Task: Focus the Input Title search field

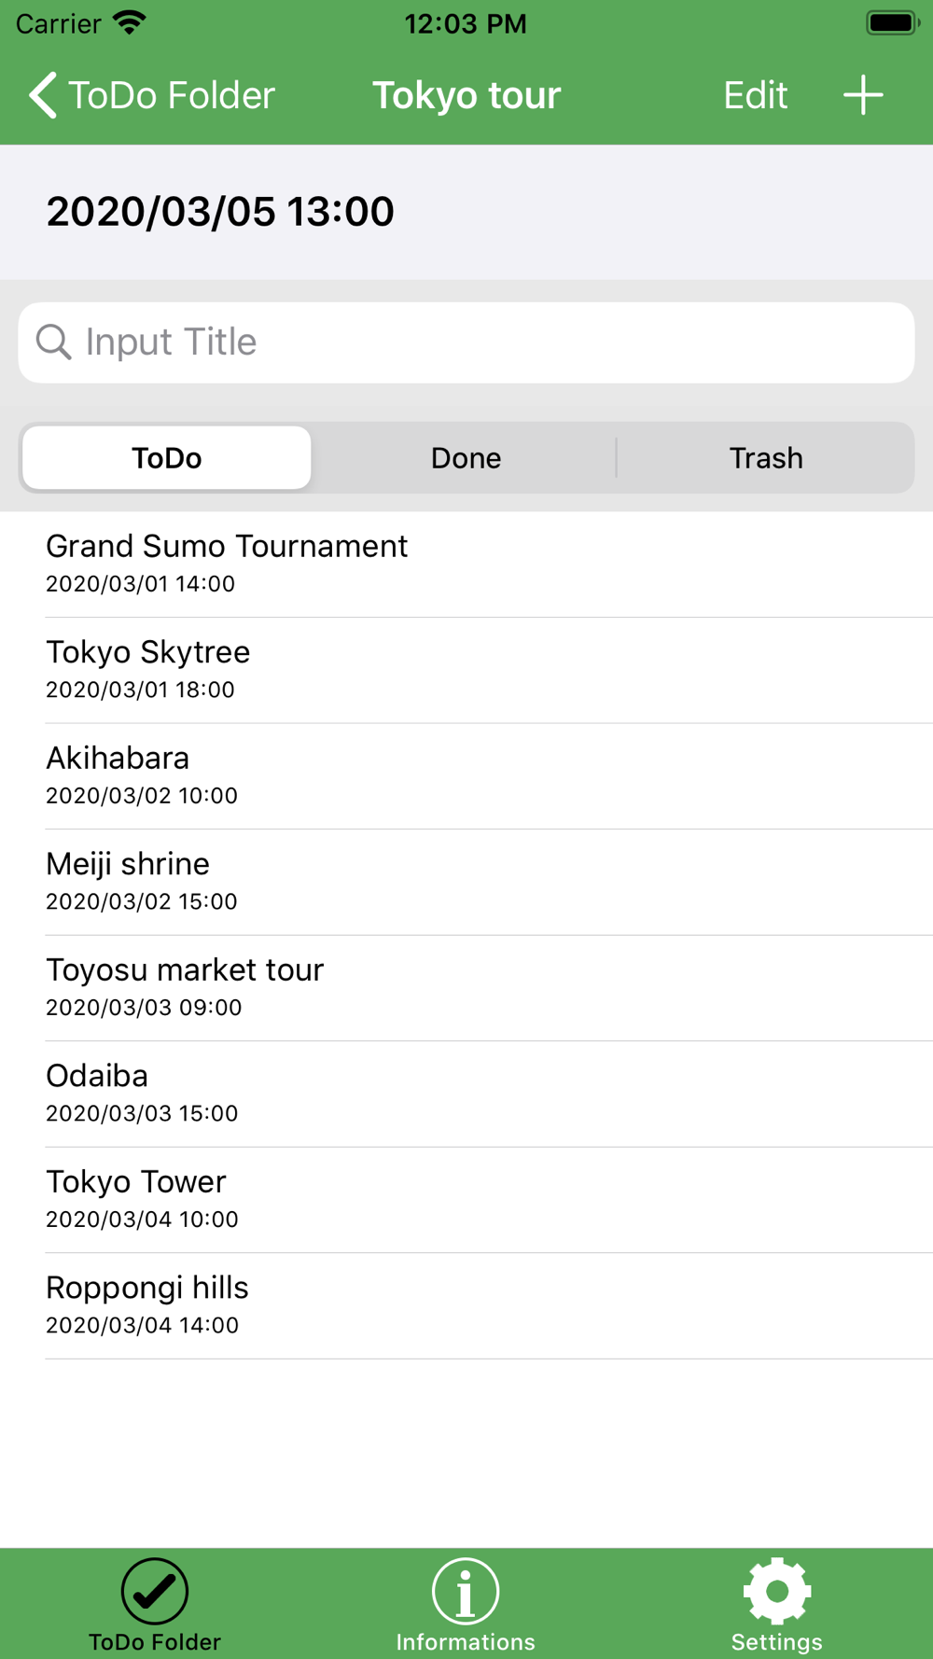Action: coord(466,342)
